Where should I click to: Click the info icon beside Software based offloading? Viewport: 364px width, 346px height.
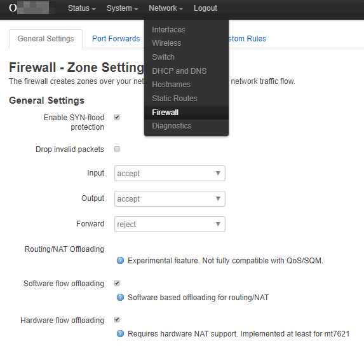point(120,297)
